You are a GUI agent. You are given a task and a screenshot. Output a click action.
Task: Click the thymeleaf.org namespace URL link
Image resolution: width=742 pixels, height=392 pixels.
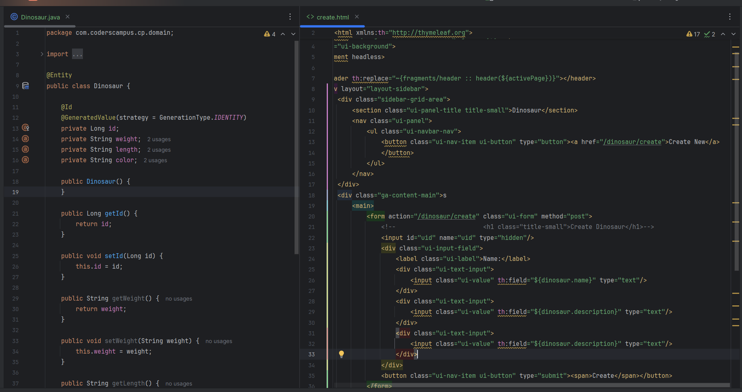click(430, 32)
